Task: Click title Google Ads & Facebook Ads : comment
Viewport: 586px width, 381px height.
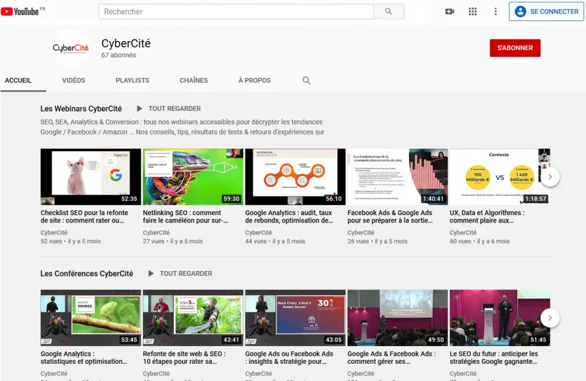Action: [x=391, y=358]
